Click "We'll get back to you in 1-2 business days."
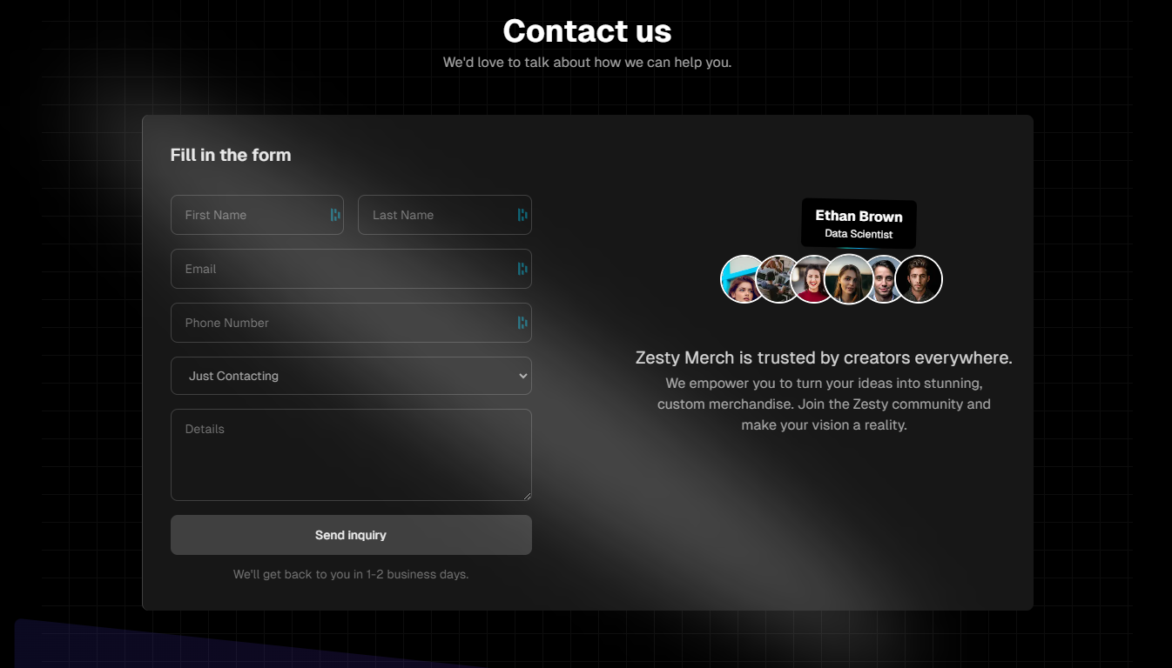Viewport: 1172px width, 668px height. click(x=351, y=574)
